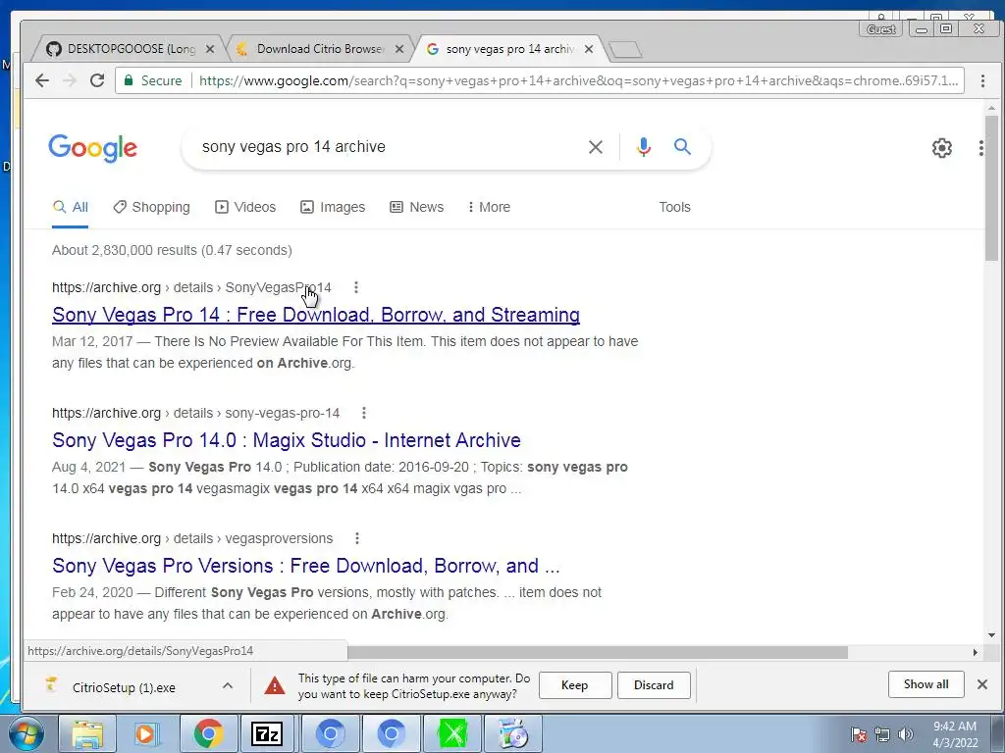Click the vertical scrollbar thumb
The width and height of the screenshot is (1005, 753).
(991, 187)
